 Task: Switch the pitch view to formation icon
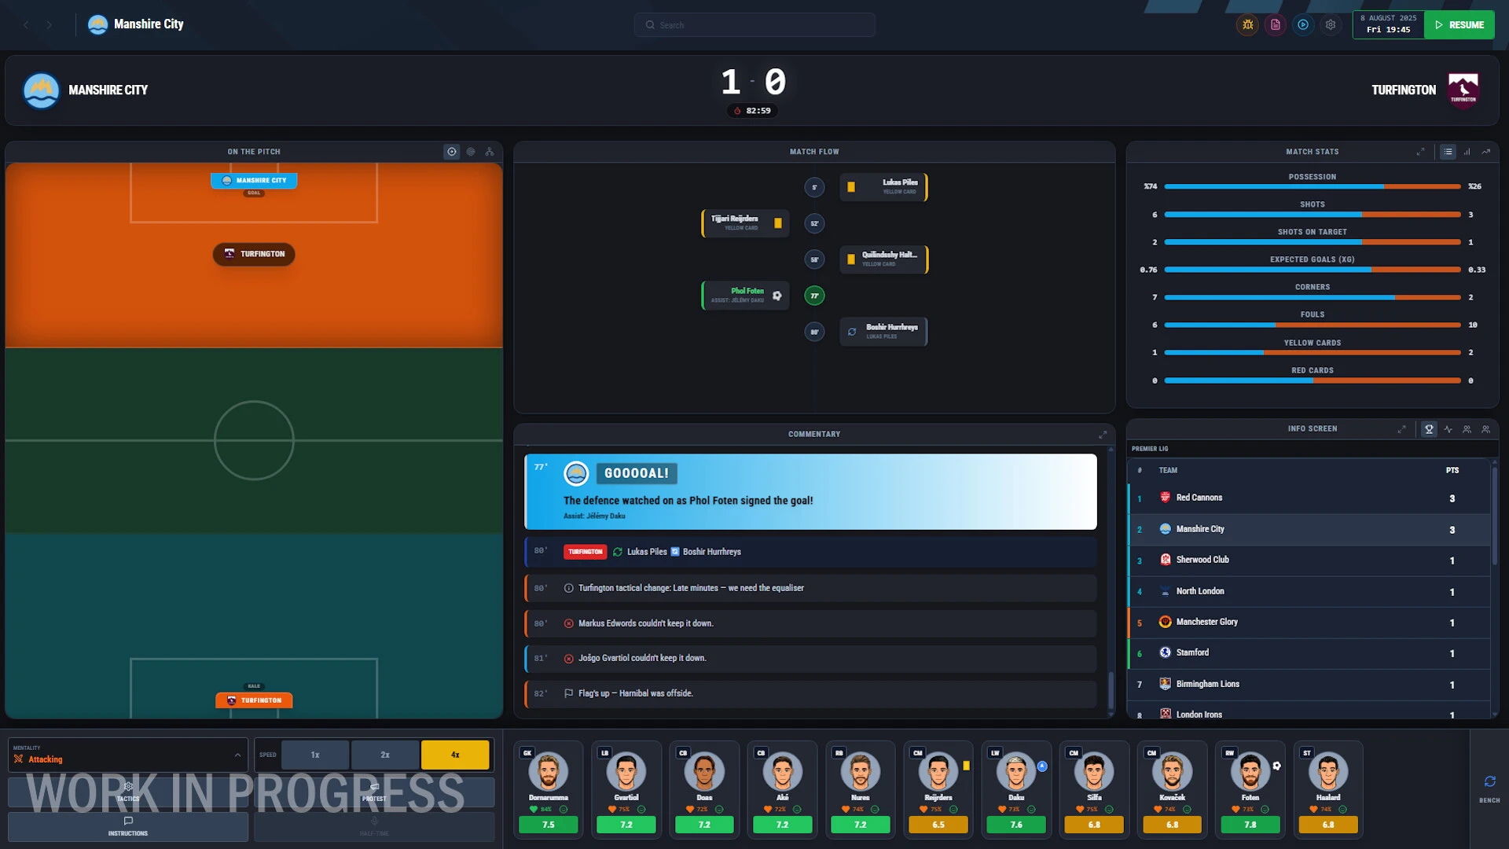coord(490,152)
